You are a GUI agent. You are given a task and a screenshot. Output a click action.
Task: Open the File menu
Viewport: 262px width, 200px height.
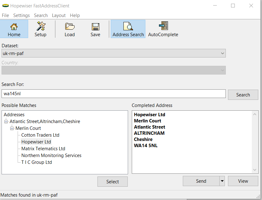tap(5, 15)
